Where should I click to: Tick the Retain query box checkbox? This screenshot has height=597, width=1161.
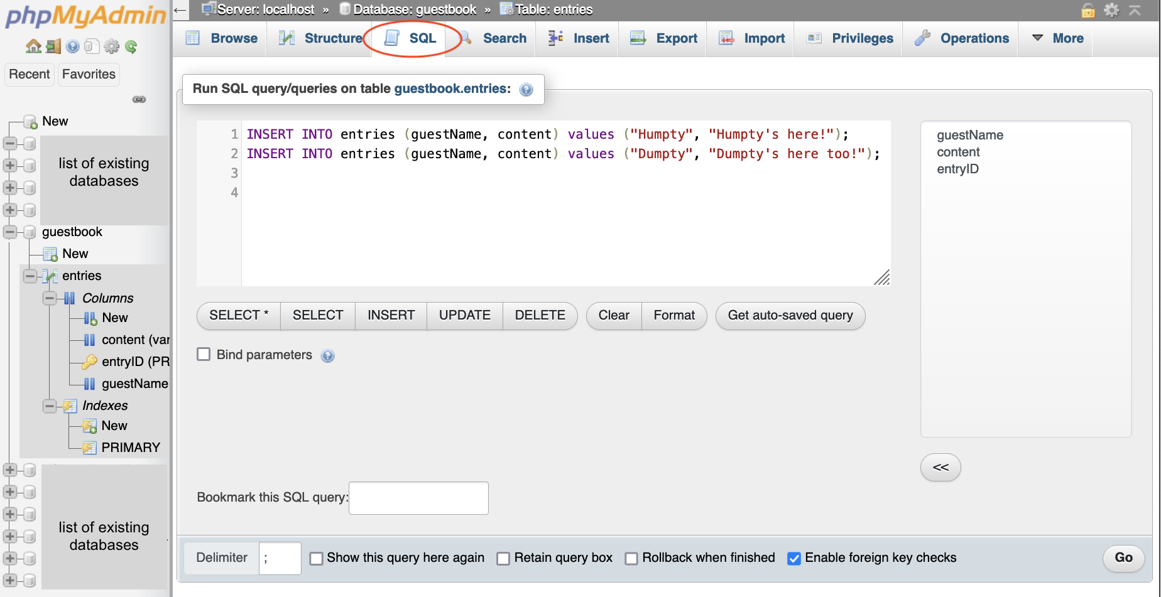[503, 558]
